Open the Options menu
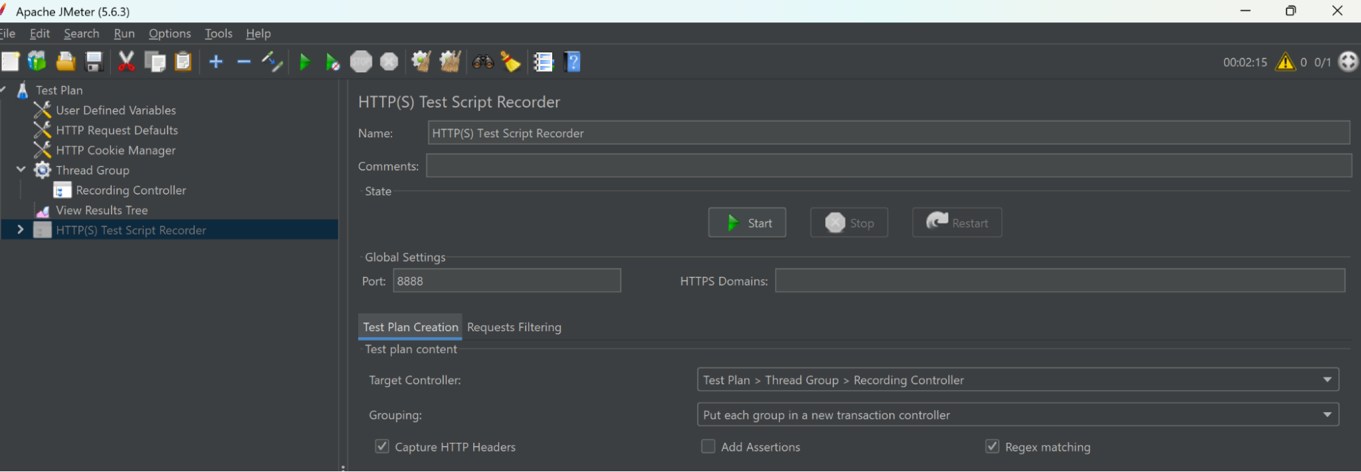 [170, 33]
